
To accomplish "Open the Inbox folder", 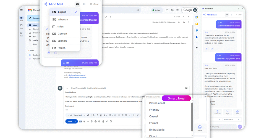I will (35, 25).
